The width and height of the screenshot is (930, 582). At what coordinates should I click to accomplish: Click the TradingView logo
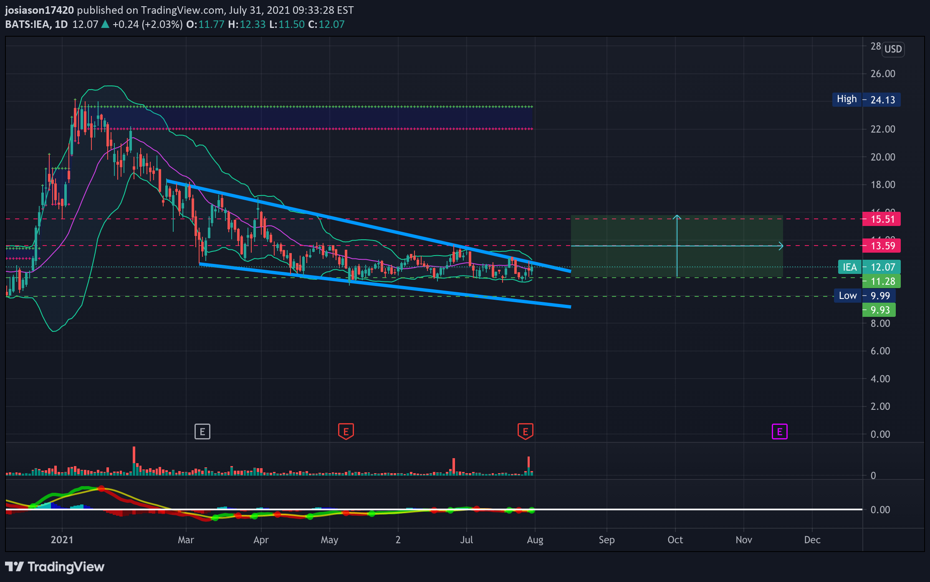55,567
